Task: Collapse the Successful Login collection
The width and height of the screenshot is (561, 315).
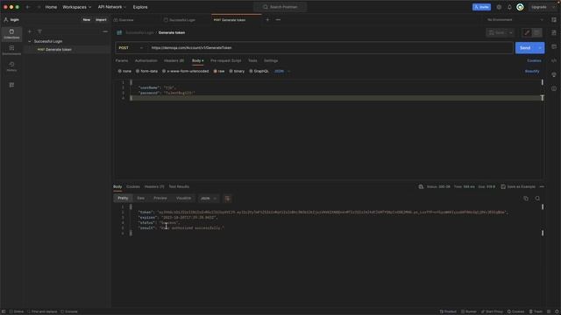Action: point(30,41)
